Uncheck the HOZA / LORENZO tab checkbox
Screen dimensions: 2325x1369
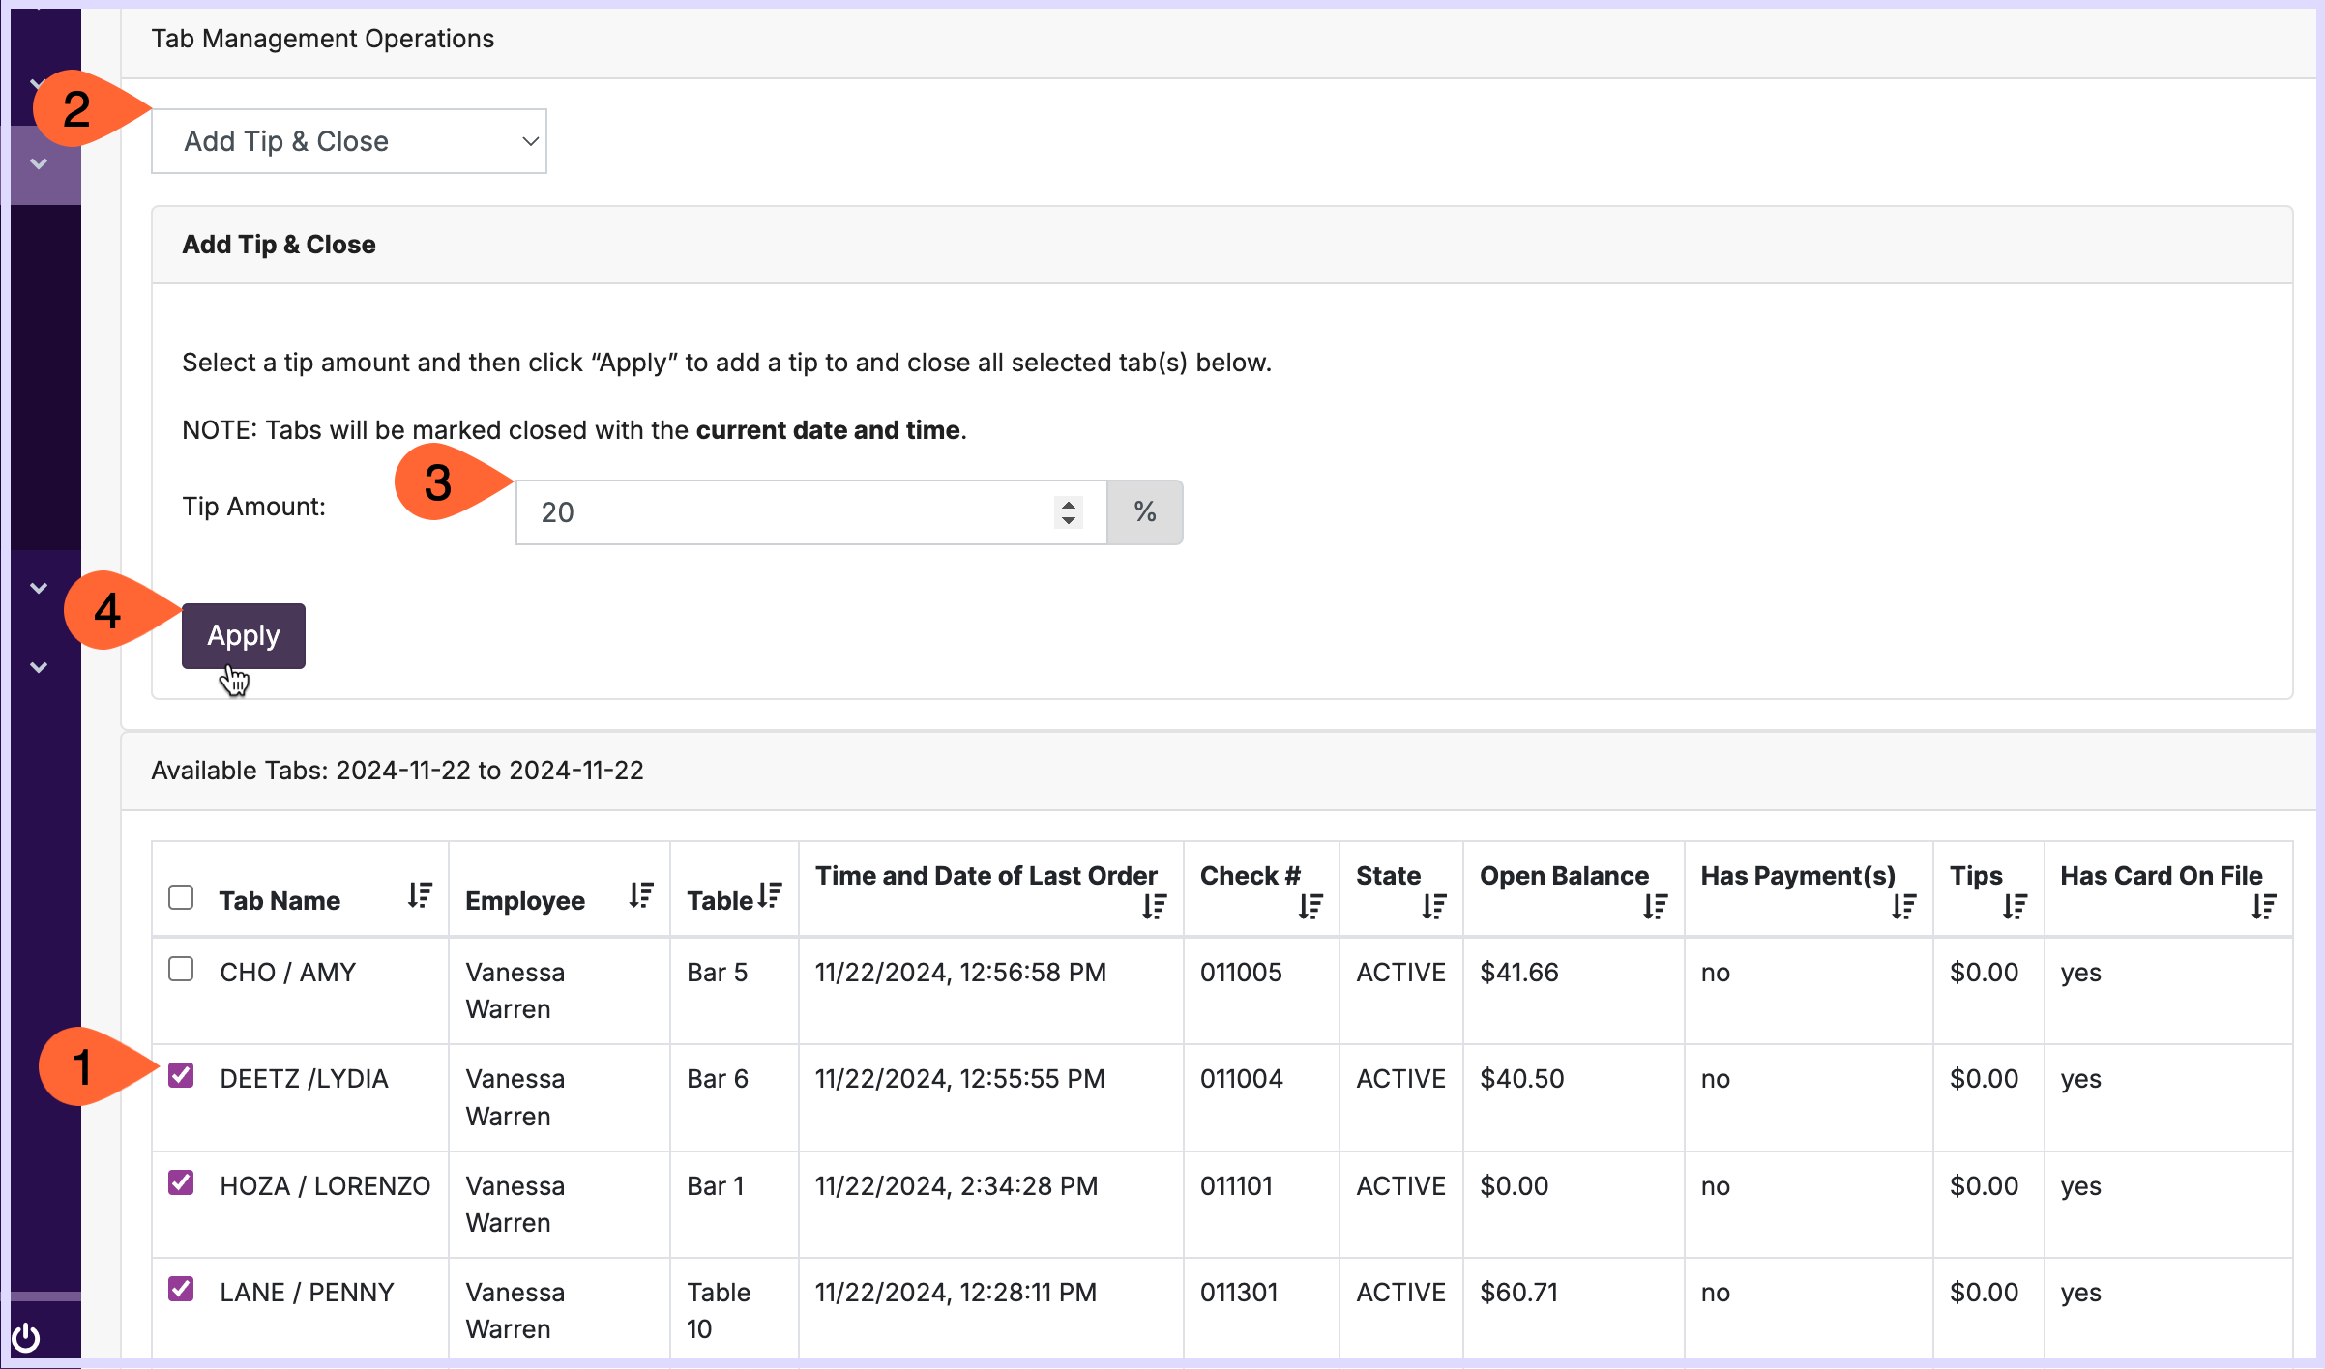click(x=181, y=1182)
